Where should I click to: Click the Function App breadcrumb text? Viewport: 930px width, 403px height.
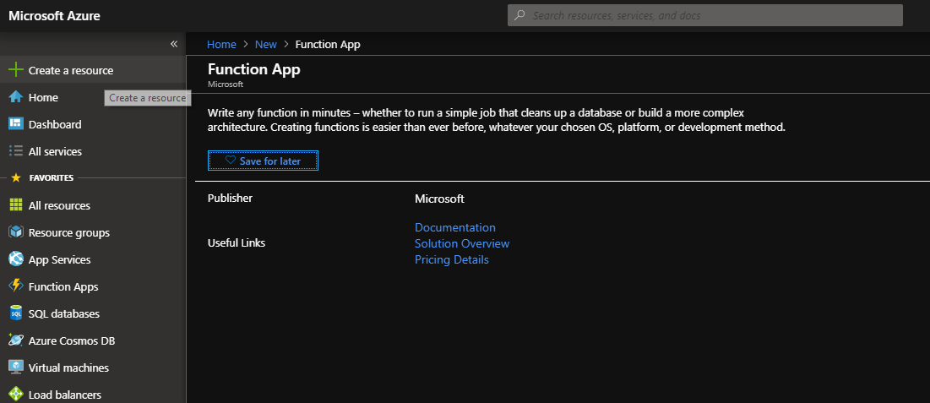(328, 44)
